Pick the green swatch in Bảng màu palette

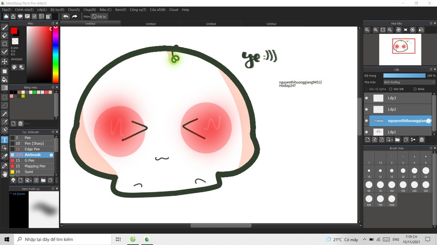tap(35, 92)
